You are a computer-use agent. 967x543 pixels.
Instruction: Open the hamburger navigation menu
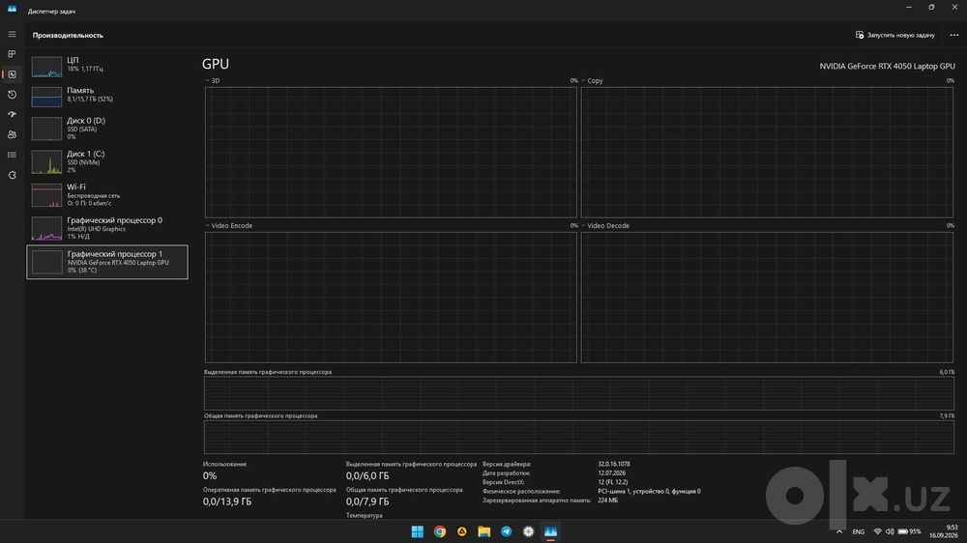click(12, 34)
